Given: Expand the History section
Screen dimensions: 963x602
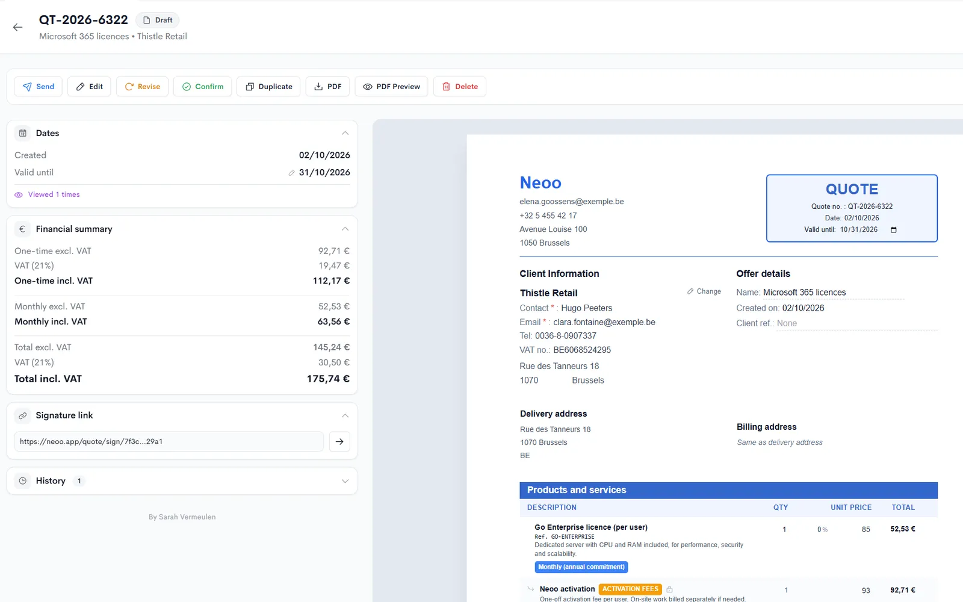Looking at the screenshot, I should (x=345, y=481).
